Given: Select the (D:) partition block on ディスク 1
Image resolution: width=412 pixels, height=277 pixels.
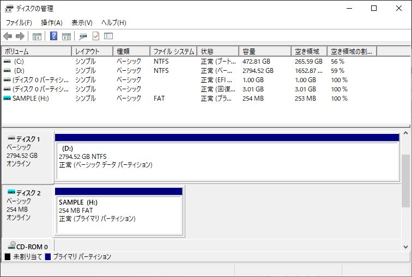Looking at the screenshot, I should pyautogui.click(x=227, y=161).
